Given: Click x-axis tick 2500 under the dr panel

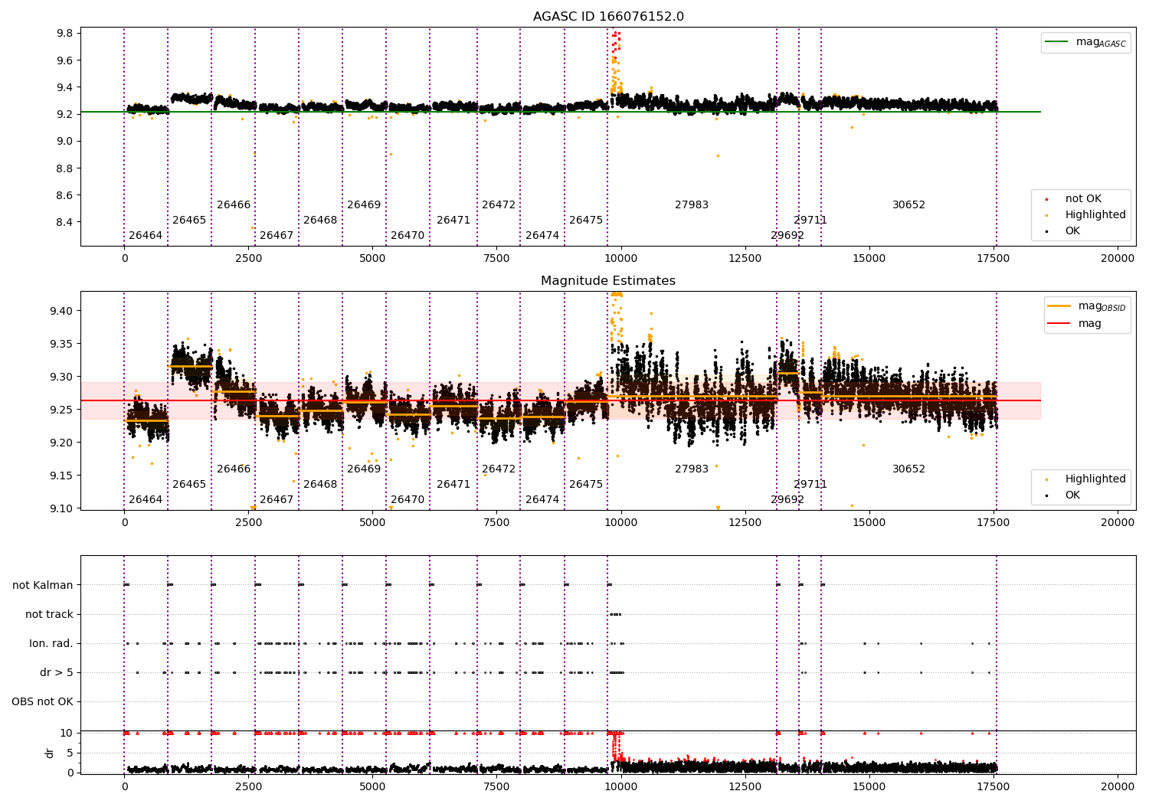Looking at the screenshot, I should click(x=248, y=786).
